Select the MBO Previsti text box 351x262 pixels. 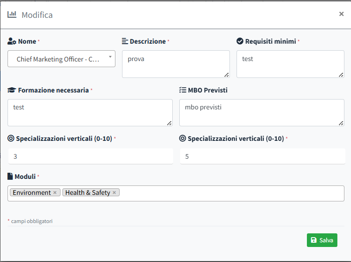coord(261,113)
